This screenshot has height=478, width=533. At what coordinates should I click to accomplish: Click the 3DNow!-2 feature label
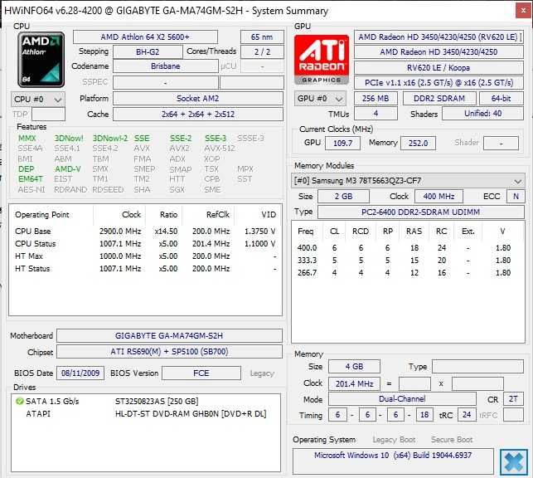[x=110, y=138]
